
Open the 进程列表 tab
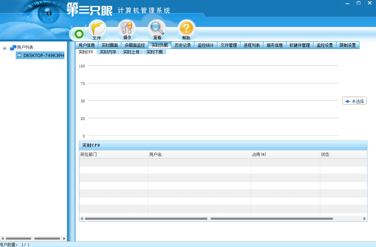252,45
